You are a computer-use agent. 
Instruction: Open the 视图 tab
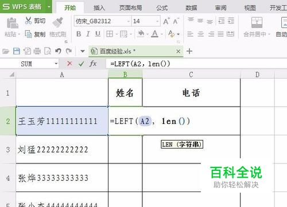pos(250,8)
